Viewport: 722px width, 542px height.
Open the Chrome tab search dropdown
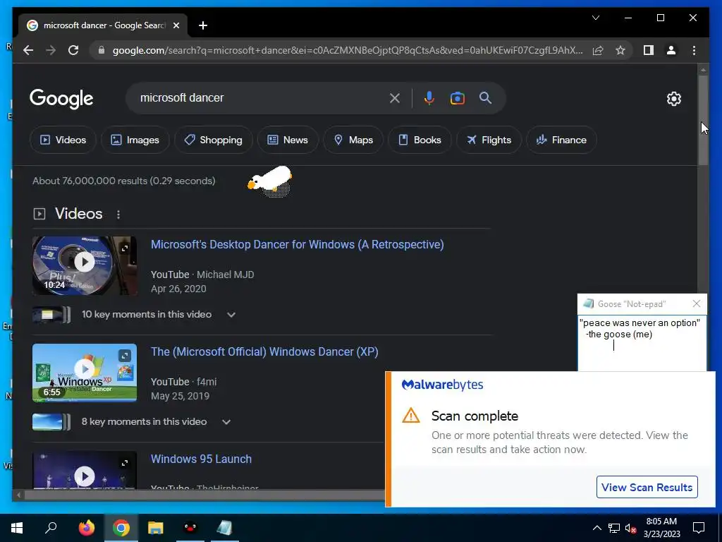click(x=595, y=18)
